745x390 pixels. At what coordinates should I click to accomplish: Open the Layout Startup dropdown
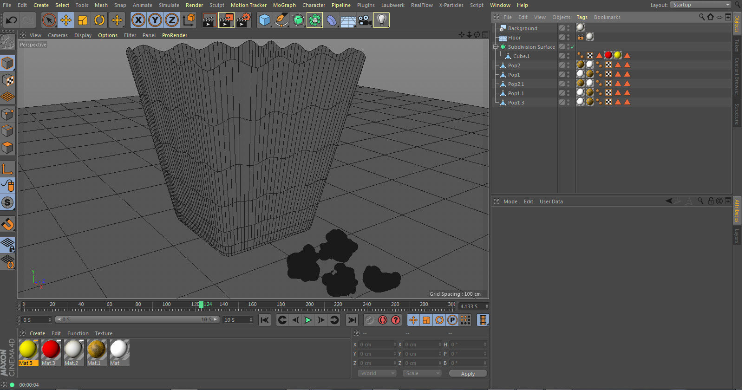[x=701, y=5]
